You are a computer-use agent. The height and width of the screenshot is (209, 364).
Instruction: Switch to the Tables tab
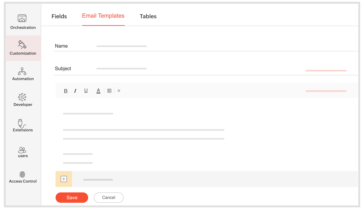click(148, 16)
